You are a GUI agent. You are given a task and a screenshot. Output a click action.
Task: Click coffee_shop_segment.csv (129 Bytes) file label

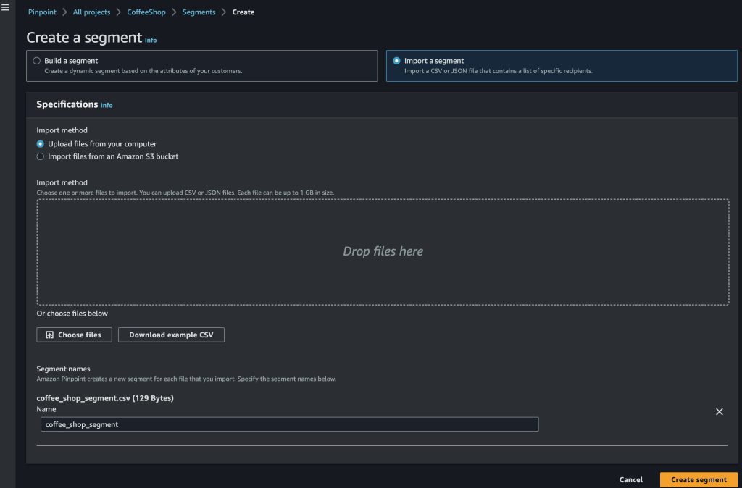click(105, 398)
